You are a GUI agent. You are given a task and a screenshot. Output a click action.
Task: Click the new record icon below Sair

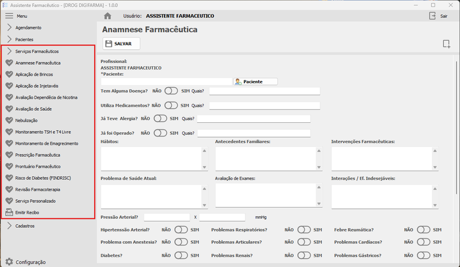(x=446, y=44)
